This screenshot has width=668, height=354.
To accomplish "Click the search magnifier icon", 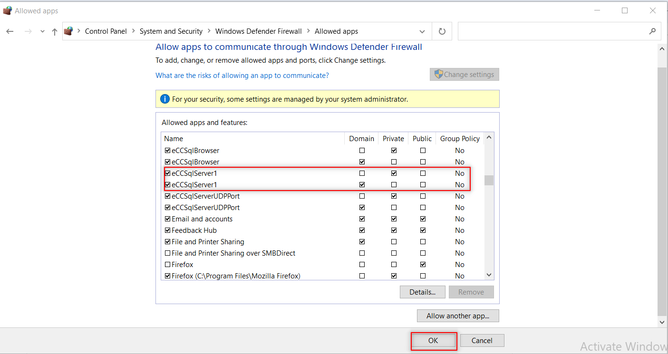I will click(652, 31).
